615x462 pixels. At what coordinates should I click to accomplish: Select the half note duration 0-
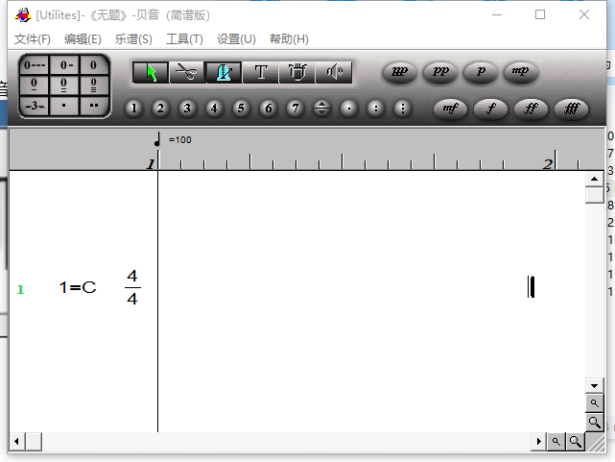[64, 64]
